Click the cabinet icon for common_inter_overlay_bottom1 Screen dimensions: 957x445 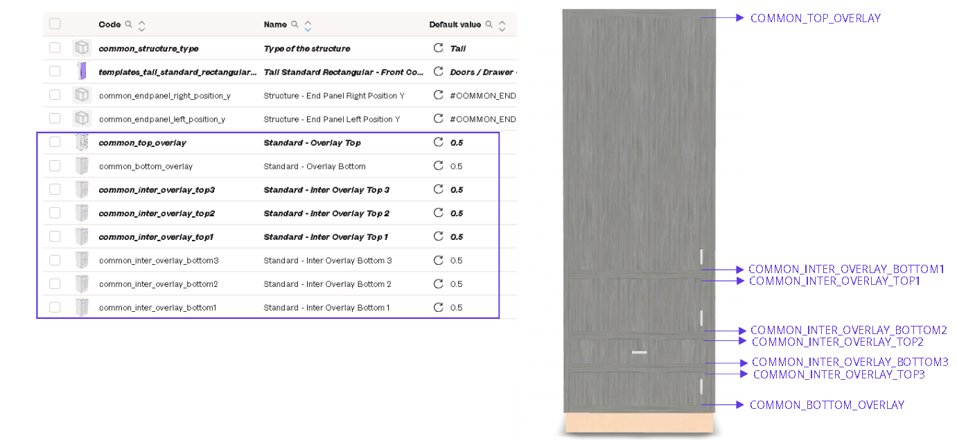(82, 307)
